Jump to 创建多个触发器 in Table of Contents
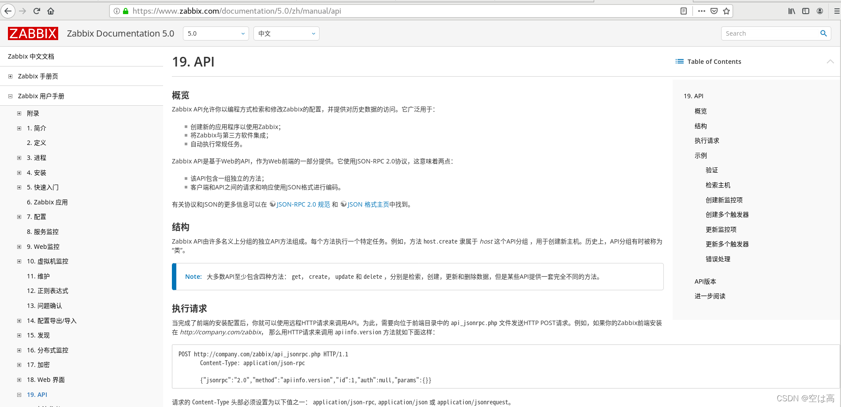The width and height of the screenshot is (841, 407). coord(727,215)
